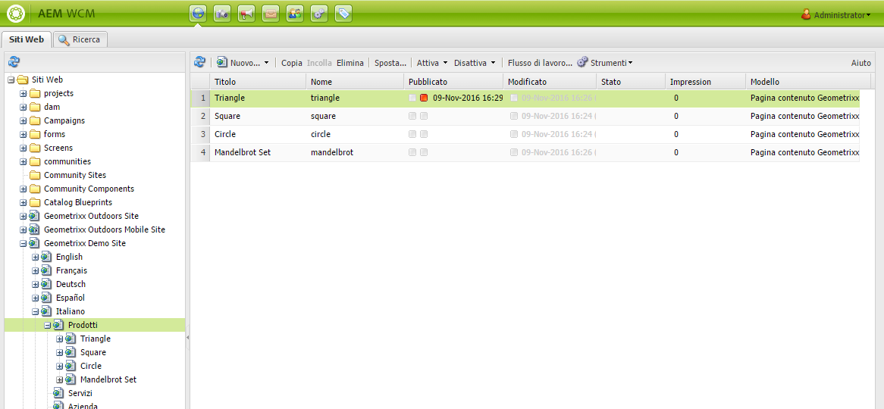Collapse the Prodotti tree node
The image size is (884, 409).
click(47, 325)
